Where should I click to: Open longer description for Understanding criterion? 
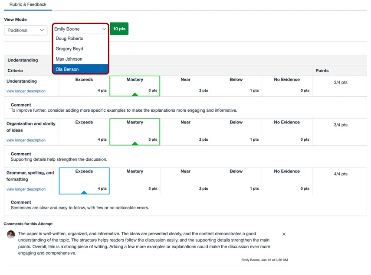tap(26, 91)
